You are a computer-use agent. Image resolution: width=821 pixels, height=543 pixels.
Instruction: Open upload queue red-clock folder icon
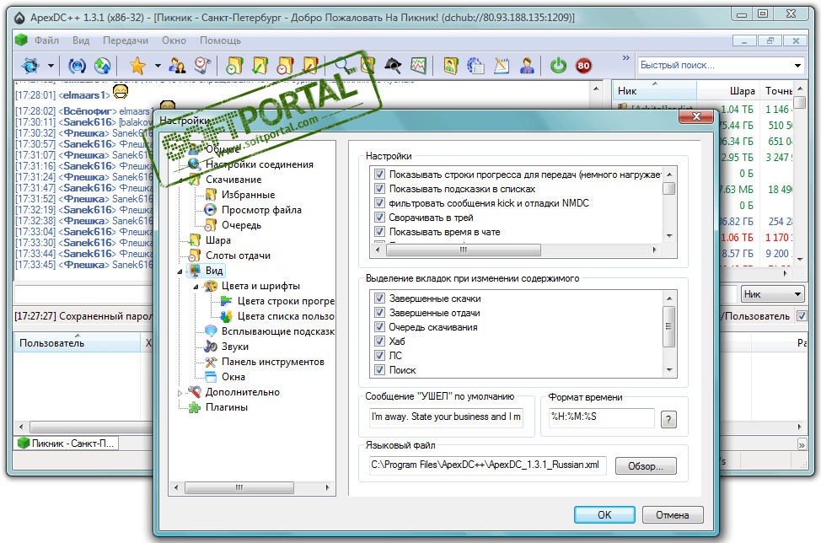[x=286, y=66]
